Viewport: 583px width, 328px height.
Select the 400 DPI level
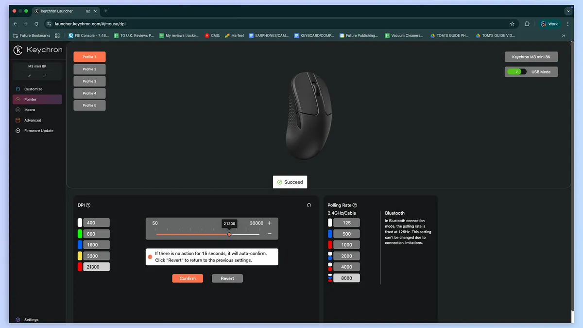pos(96,223)
